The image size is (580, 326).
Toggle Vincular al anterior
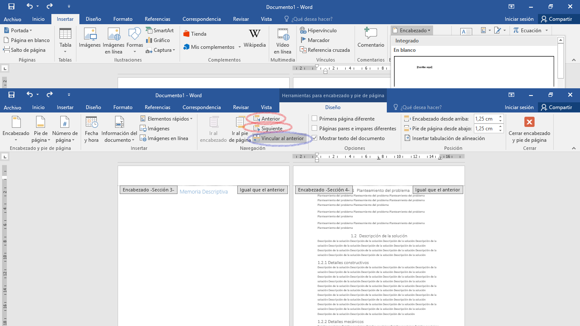point(279,138)
